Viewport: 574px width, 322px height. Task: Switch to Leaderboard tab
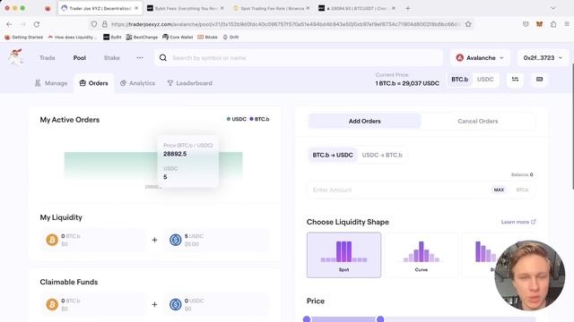pyautogui.click(x=189, y=83)
